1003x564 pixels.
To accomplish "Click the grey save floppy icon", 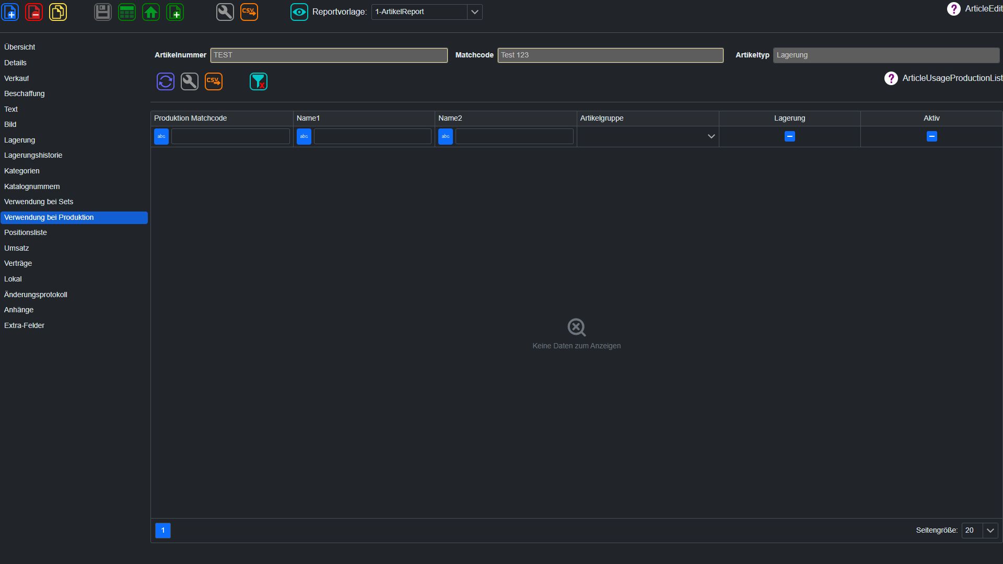I will 103,11.
